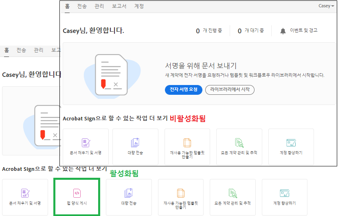Open 관리 tab in the front window
This screenshot has width=338, height=216.
99,6
